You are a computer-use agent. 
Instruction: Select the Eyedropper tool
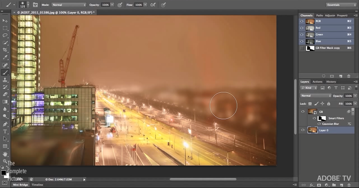5,58
